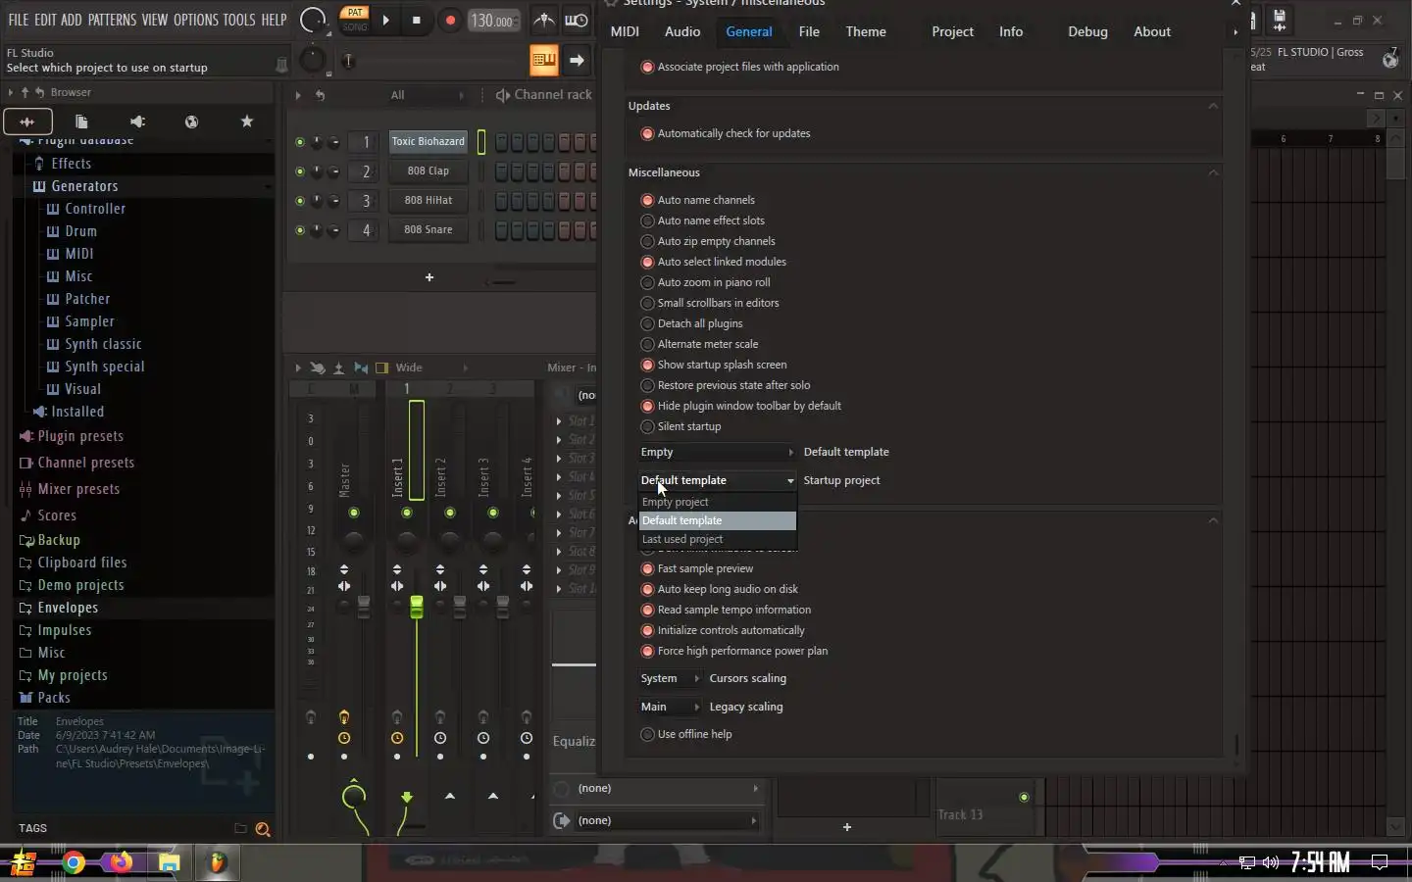Open mixer 'Wide' layout dropdown
This screenshot has width=1412, height=882.
[431, 367]
